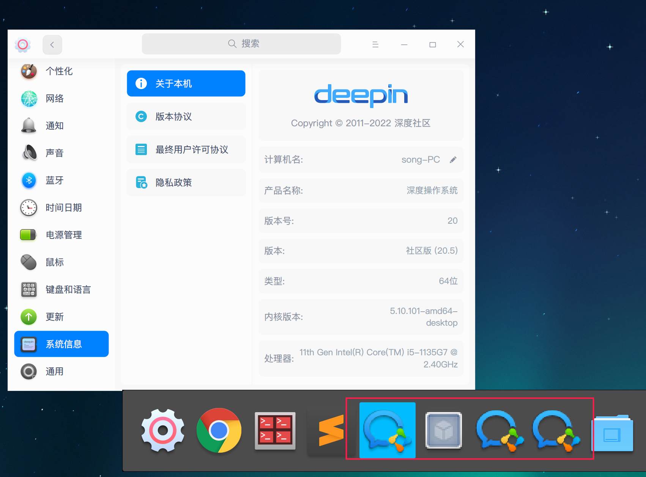Click the 搜索 search field
The image size is (646, 477).
coord(241,44)
